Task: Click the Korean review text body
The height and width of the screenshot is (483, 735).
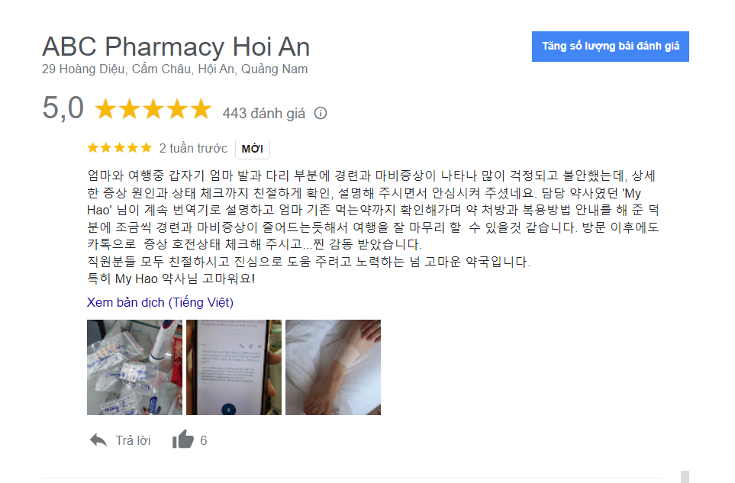Action: (373, 227)
